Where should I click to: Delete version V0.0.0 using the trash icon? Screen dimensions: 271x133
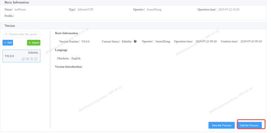pos(32,59)
